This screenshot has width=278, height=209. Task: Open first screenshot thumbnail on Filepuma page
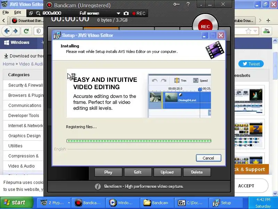click(x=248, y=100)
